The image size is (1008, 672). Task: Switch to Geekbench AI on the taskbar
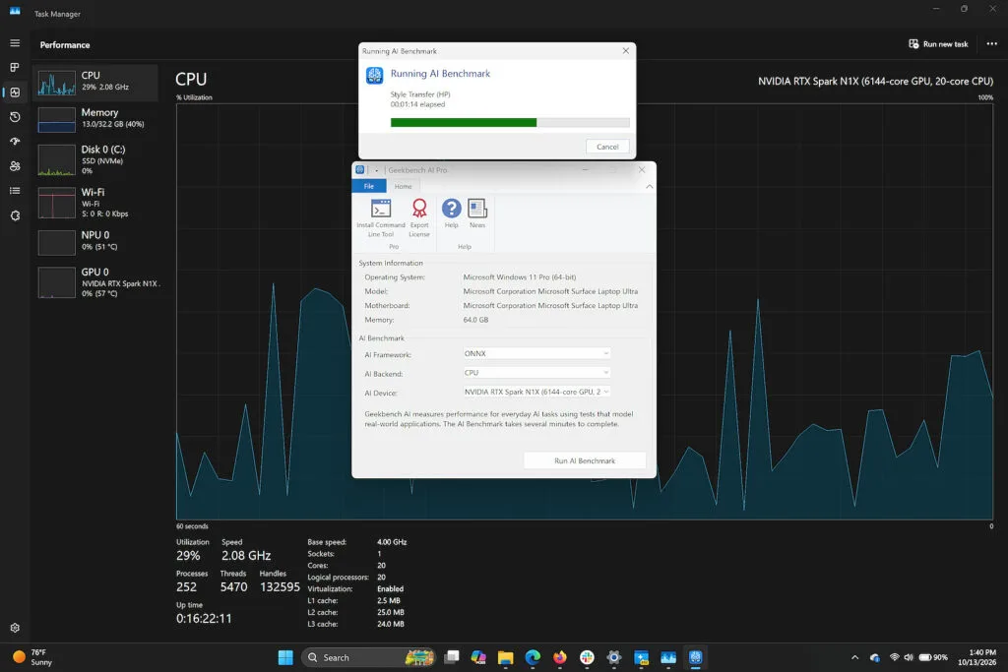coord(695,657)
